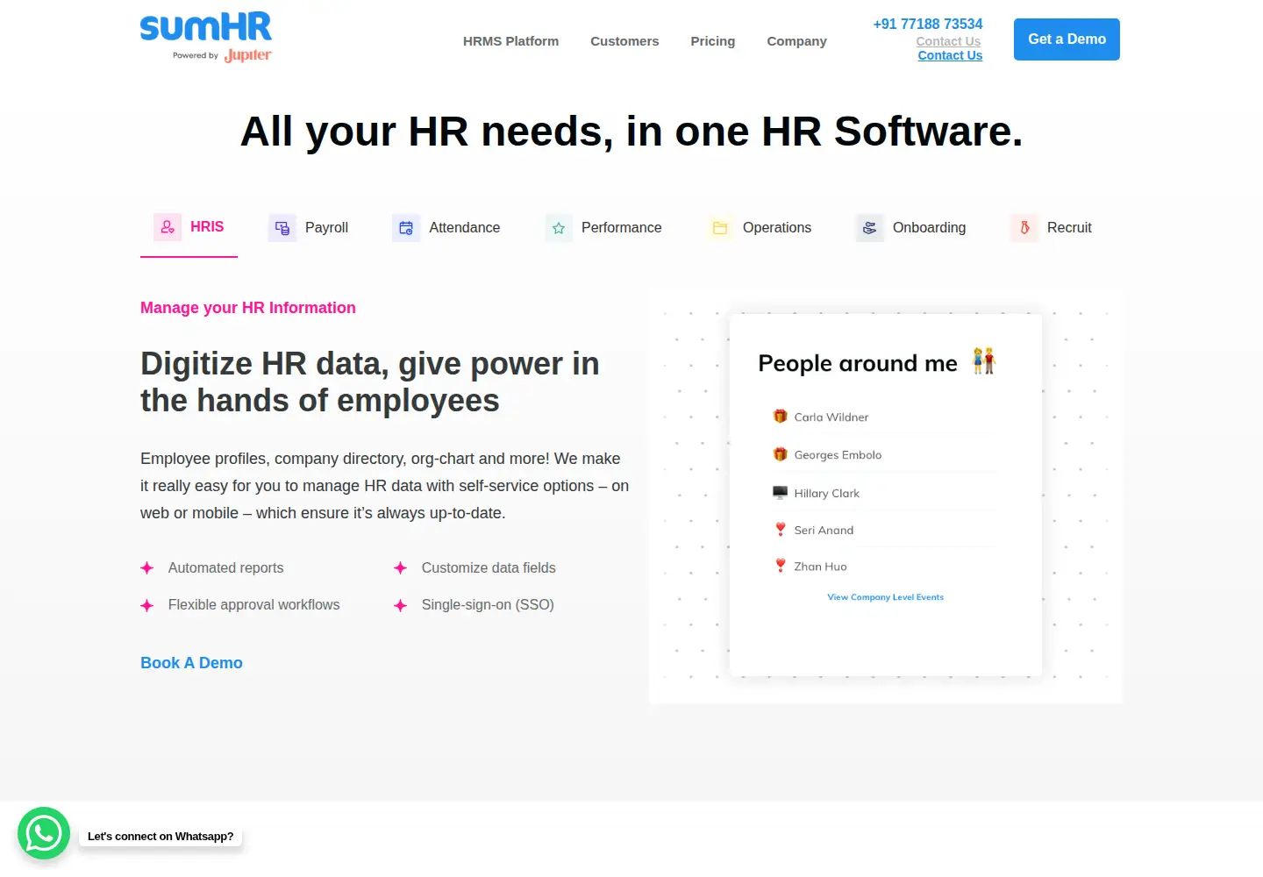Switch to the Performance tab label
This screenshot has width=1263, height=877.
(x=621, y=228)
